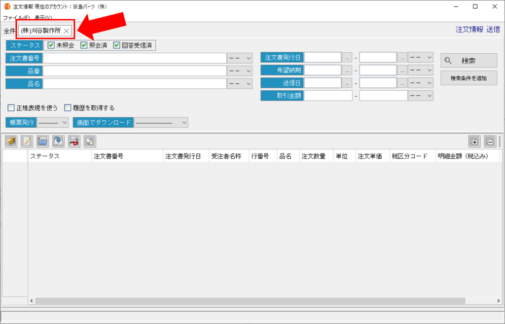Open date picker for 送信日 start date
Viewport: 505px width, 324px height.
347,83
